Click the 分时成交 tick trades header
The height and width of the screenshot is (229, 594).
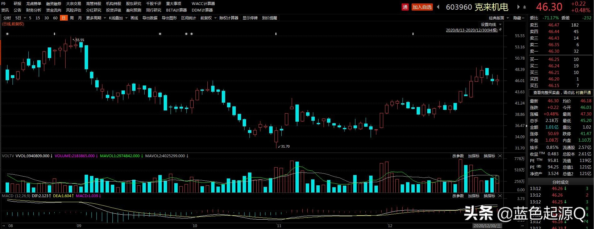(x=561, y=182)
